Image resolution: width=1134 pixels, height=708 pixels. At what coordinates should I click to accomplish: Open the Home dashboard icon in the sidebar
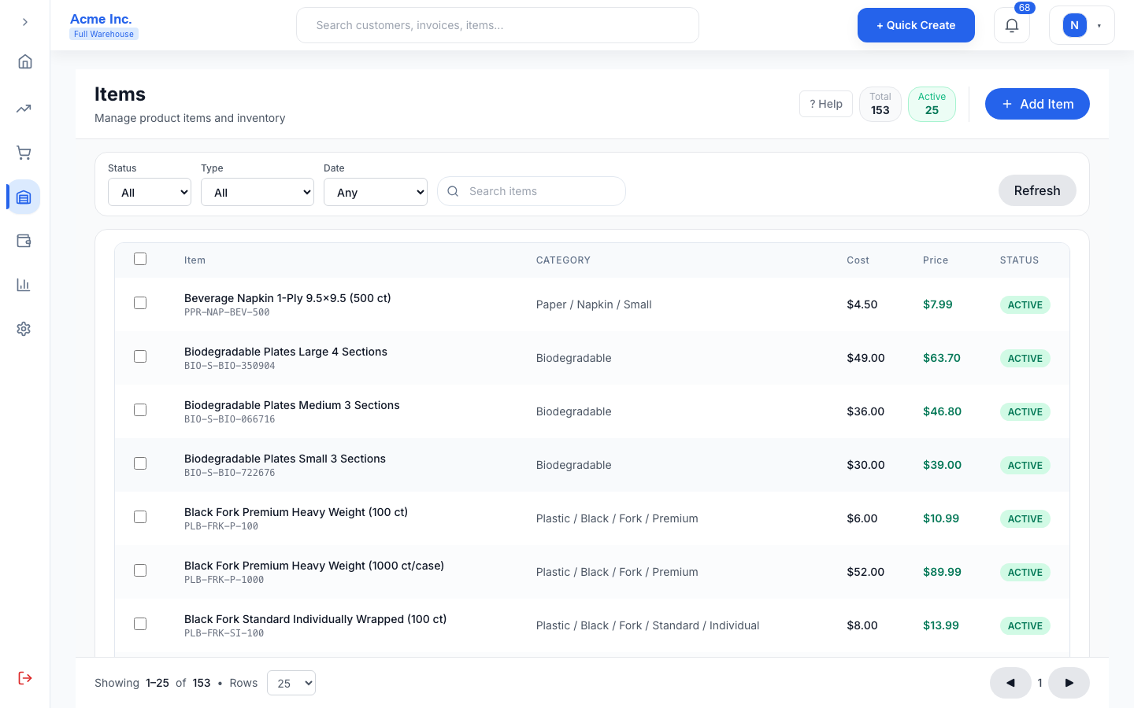click(25, 61)
